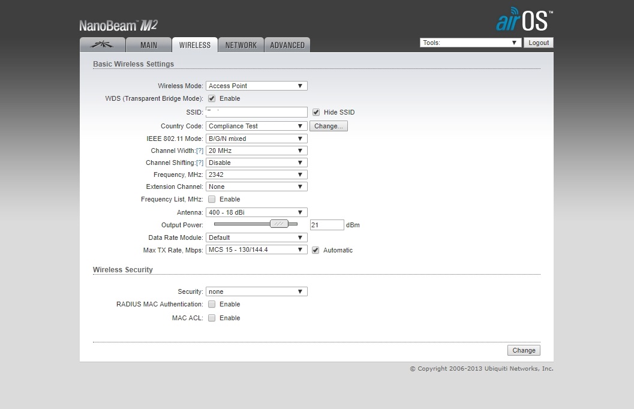
Task: Click the Output Power dBm value field
Action: point(327,225)
